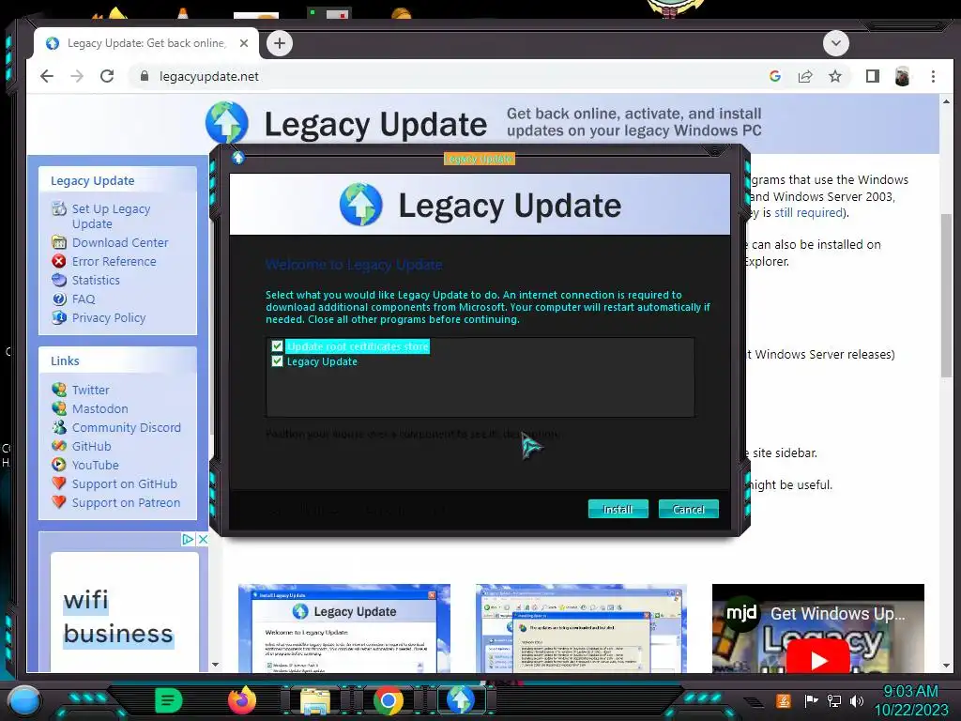Viewport: 961px width, 721px height.
Task: Click the network tray icon
Action: [833, 700]
